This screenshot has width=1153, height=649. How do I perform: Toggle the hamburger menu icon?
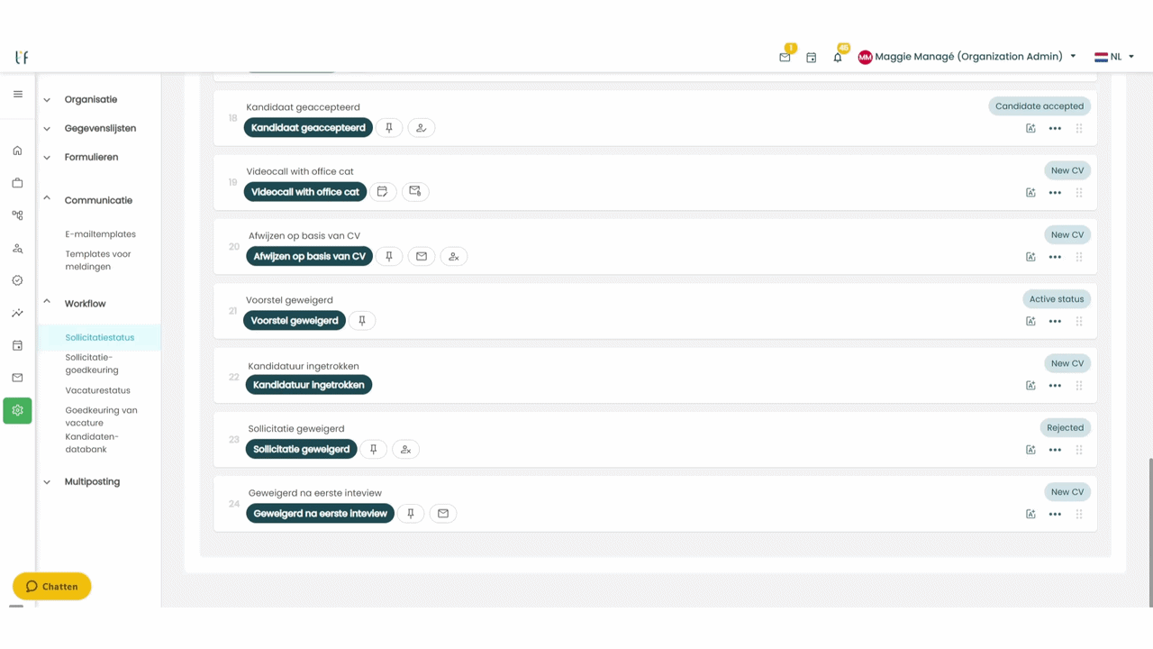pos(17,94)
